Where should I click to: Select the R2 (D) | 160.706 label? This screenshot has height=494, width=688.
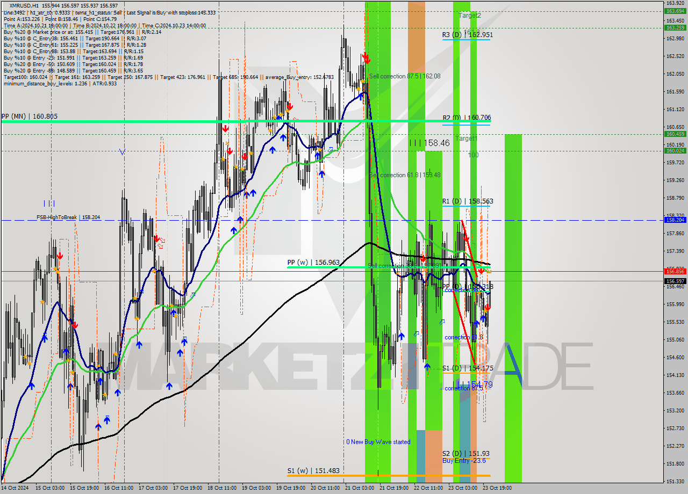(467, 118)
